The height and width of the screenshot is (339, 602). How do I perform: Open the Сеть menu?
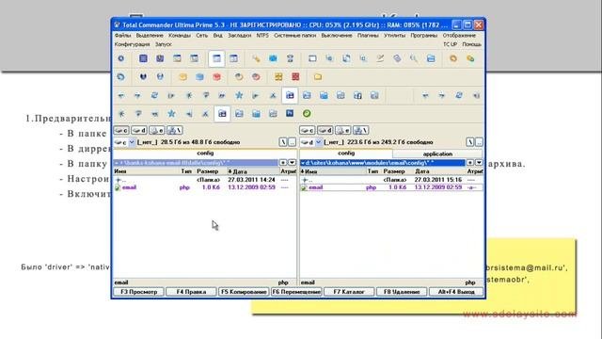point(201,36)
